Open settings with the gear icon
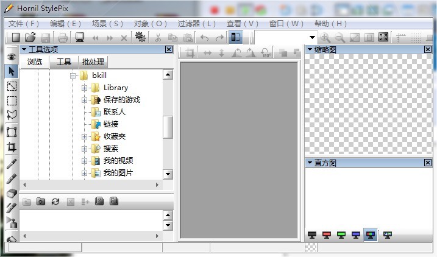Screen dimensions: 437x257 (x=140, y=37)
